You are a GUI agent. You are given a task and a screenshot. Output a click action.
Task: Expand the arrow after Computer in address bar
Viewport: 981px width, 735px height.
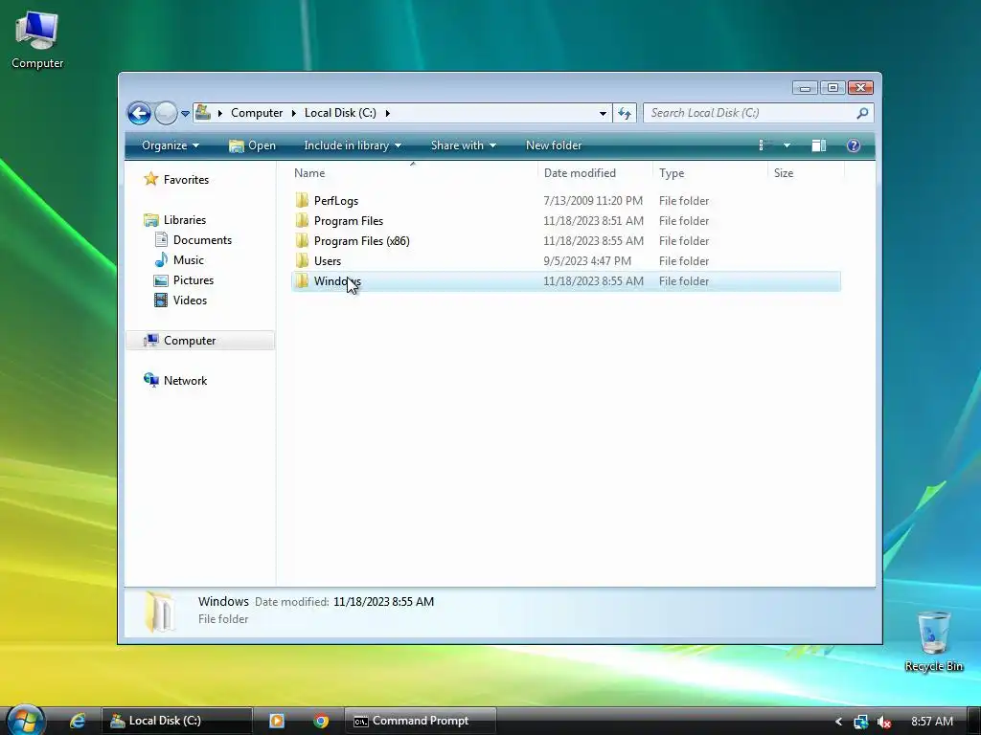click(x=293, y=113)
